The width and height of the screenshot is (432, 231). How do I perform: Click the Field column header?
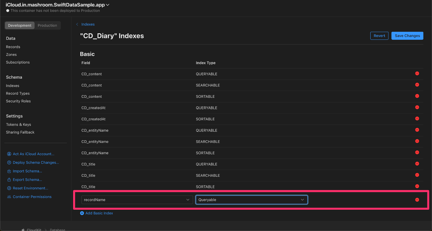86,63
